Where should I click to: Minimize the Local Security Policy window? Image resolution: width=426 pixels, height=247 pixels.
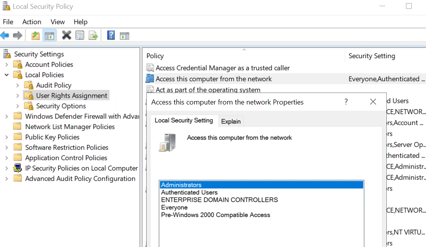pyautogui.click(x=382, y=6)
